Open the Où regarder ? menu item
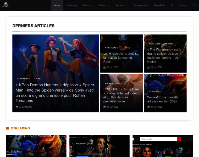The height and width of the screenshot is (157, 199). (141, 5)
